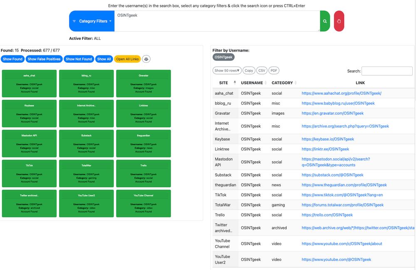Click the aaha_chat green result card
The height and width of the screenshot is (270, 416).
point(29,83)
